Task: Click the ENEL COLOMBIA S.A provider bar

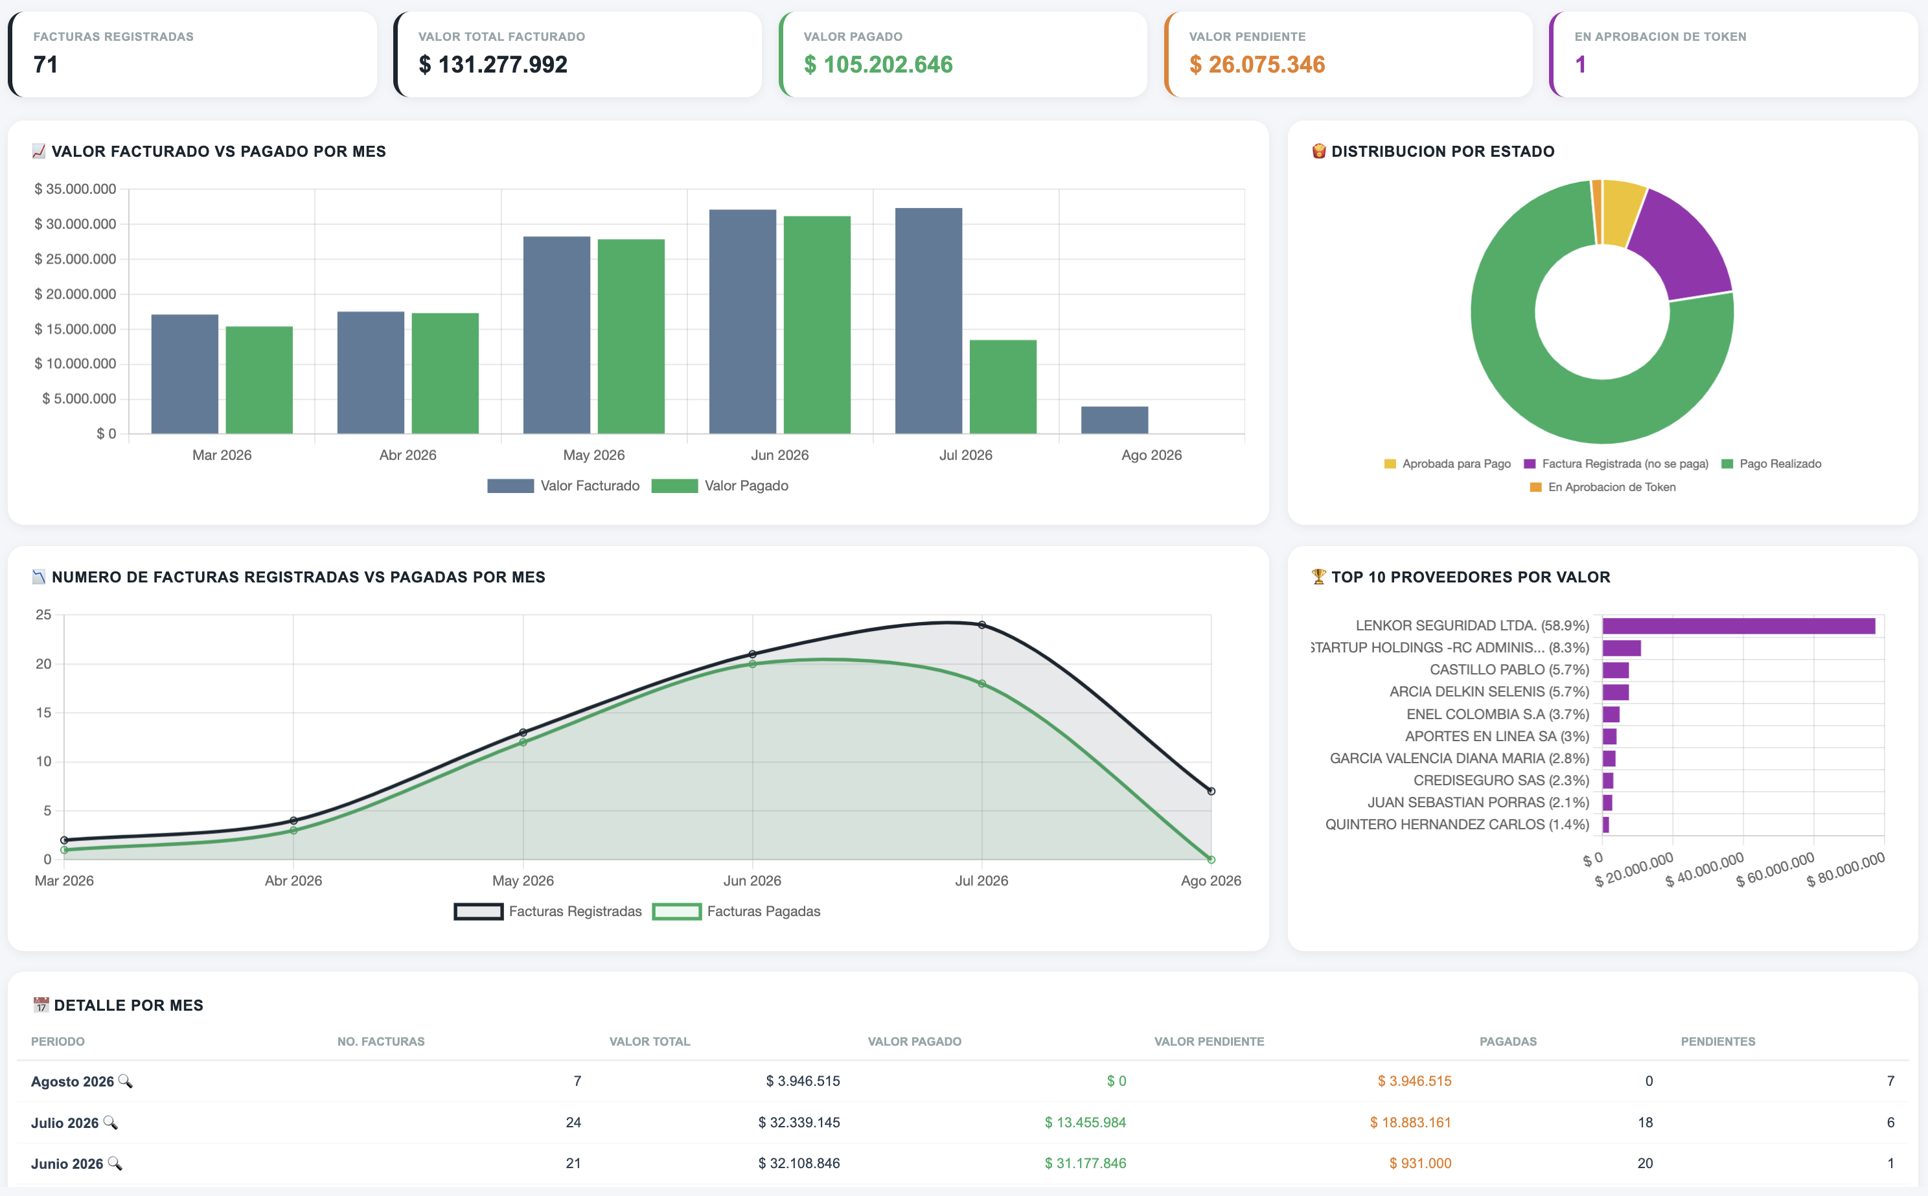Action: pyautogui.click(x=1611, y=714)
